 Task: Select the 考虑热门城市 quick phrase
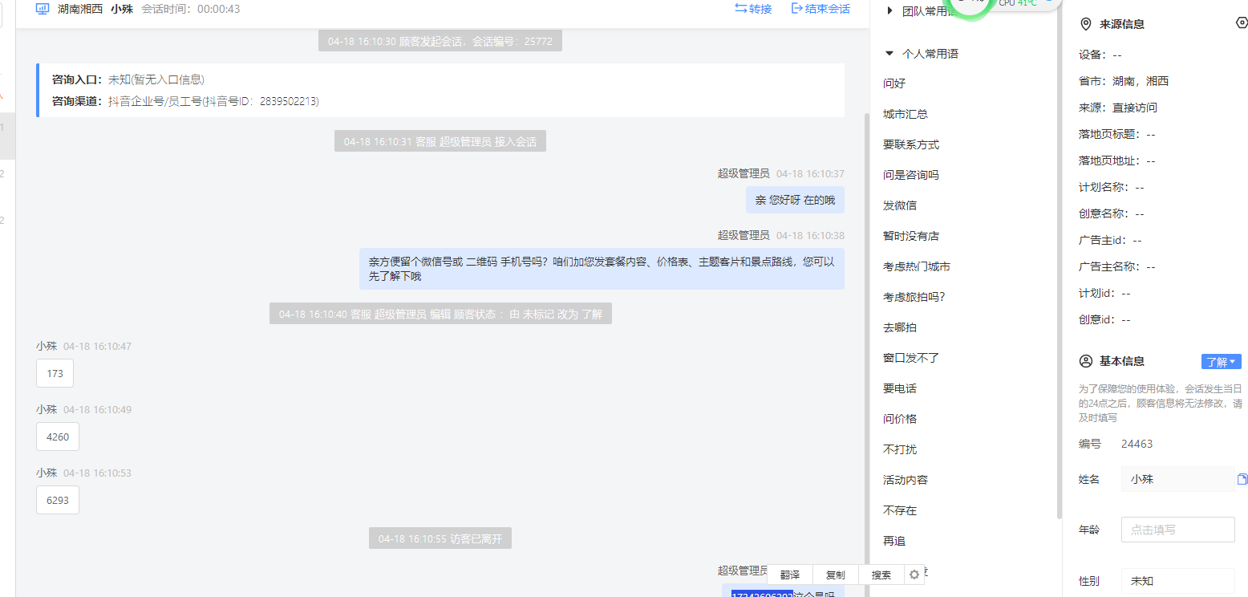tap(917, 266)
